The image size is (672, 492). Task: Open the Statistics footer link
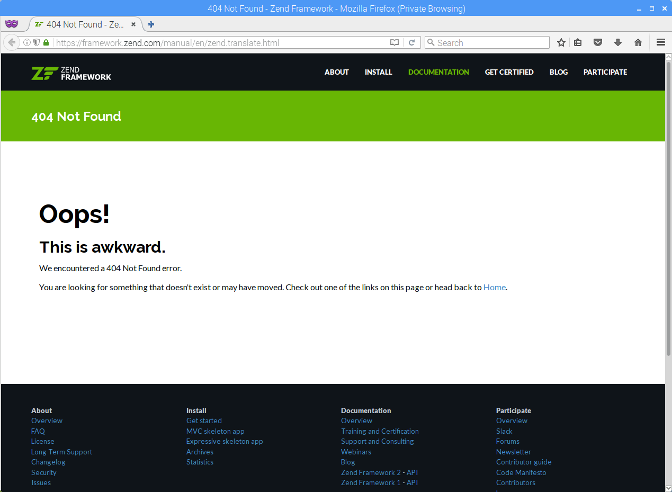tap(200, 462)
